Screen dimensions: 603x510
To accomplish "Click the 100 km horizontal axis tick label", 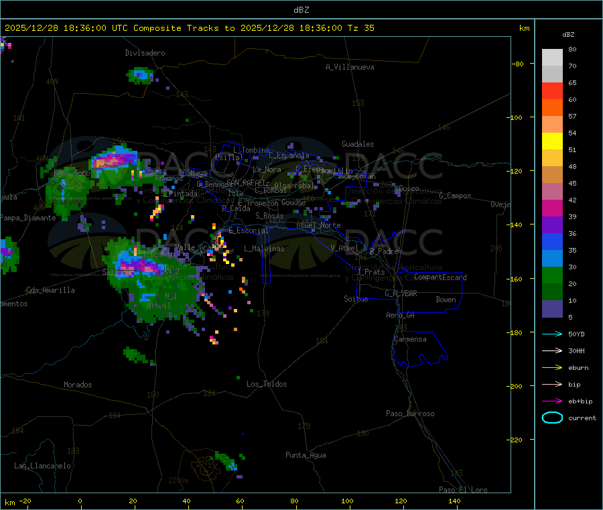I will [347, 501].
